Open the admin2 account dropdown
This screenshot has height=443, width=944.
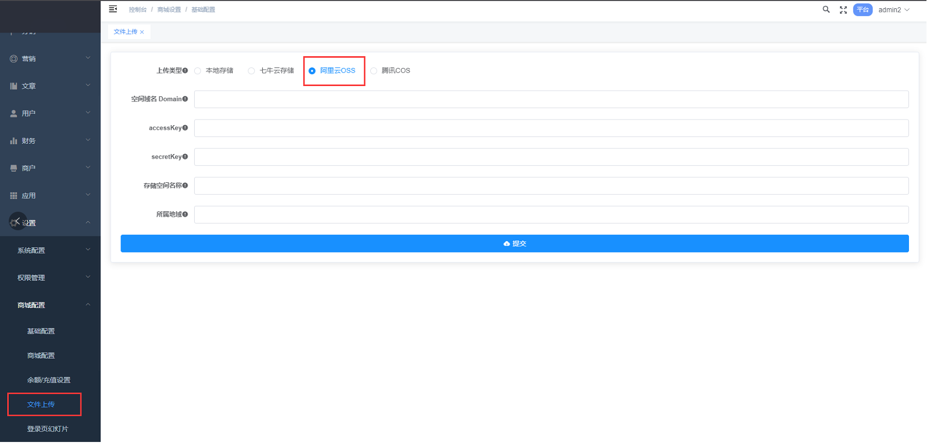[x=894, y=10]
